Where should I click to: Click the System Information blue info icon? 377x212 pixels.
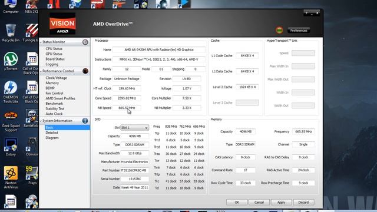pos(85,121)
